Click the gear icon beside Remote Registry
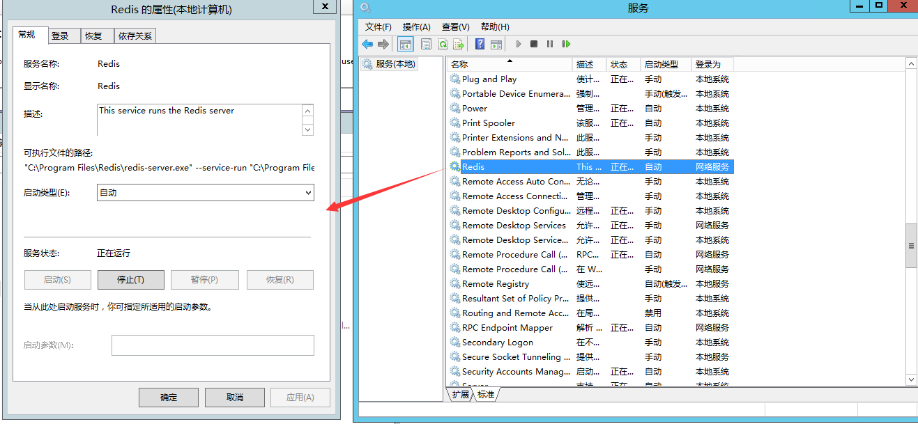Image resolution: width=918 pixels, height=424 pixels. click(455, 283)
